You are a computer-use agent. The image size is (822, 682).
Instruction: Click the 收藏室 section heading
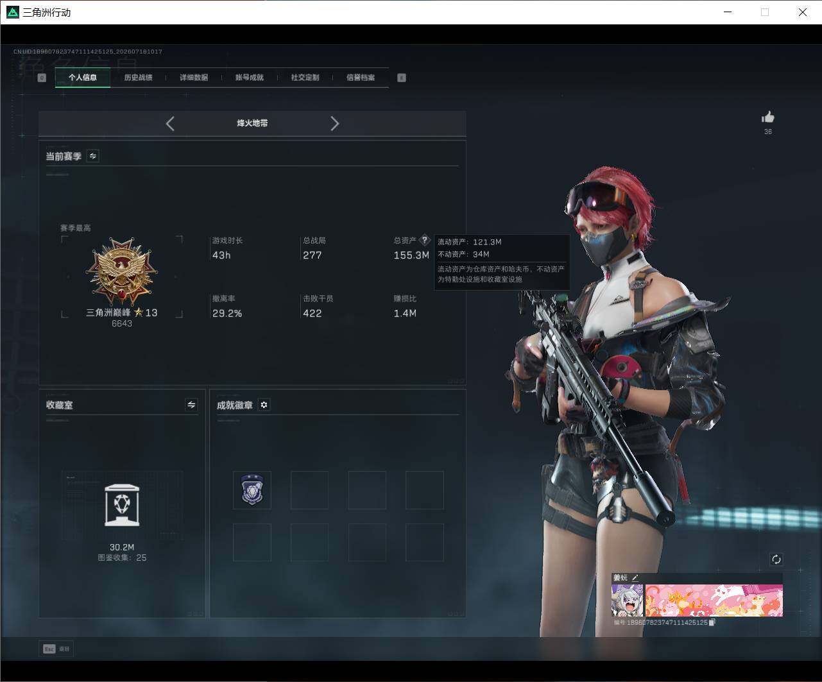60,405
